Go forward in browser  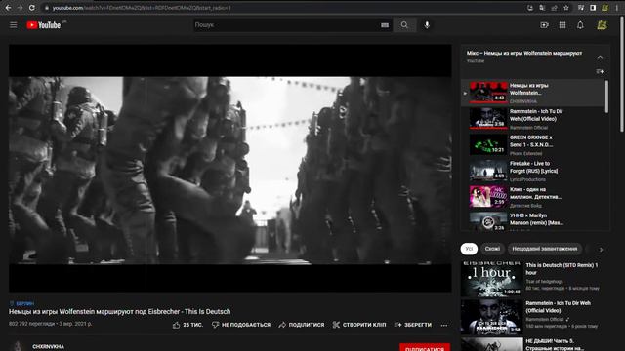point(20,8)
